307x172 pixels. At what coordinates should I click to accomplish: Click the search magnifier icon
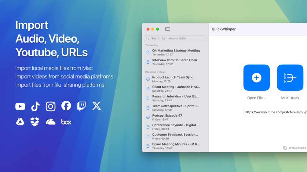coord(148,38)
